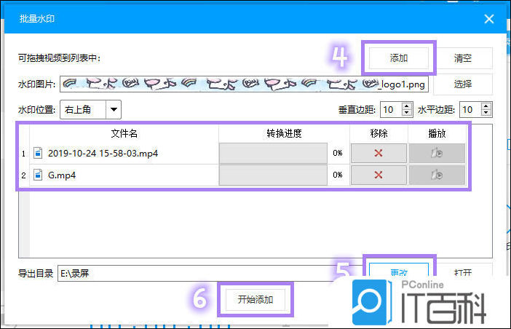Click progress bar of 2019-10-24 15-58-03.mp4

pos(273,153)
